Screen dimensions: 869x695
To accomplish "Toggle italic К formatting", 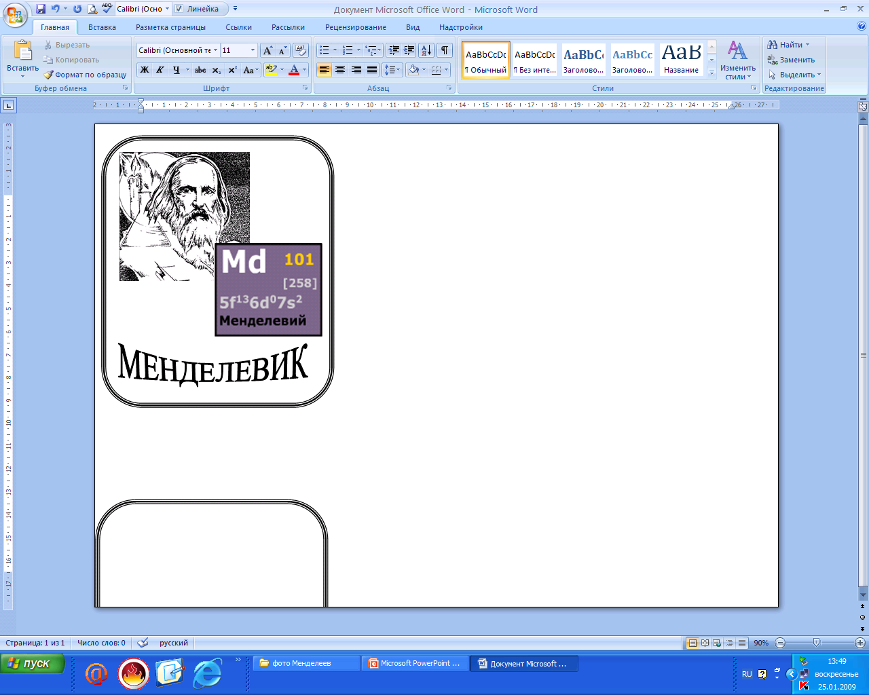I will coord(160,70).
